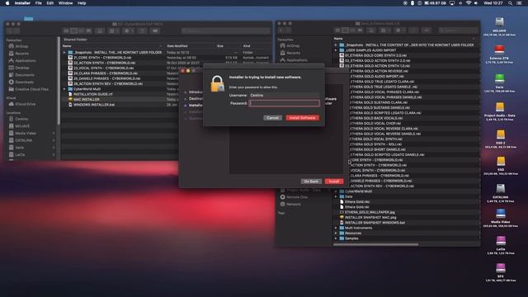Click the search field in left Finder window
This screenshot has width=528, height=297.
[225, 31]
